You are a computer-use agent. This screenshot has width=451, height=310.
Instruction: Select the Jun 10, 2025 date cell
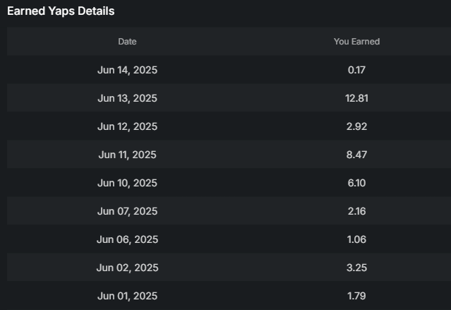click(127, 183)
